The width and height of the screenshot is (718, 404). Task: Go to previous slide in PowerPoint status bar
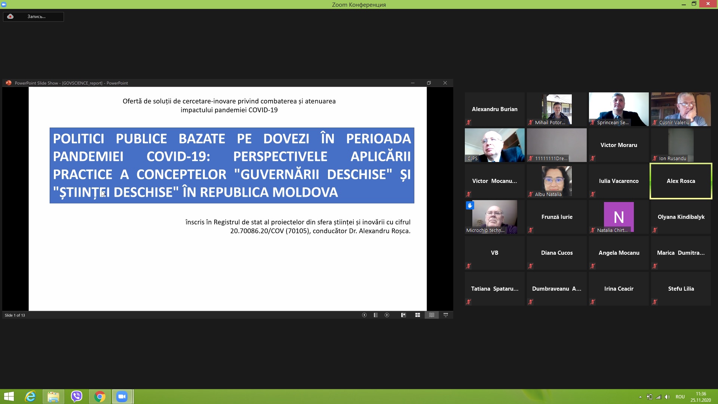pyautogui.click(x=364, y=315)
